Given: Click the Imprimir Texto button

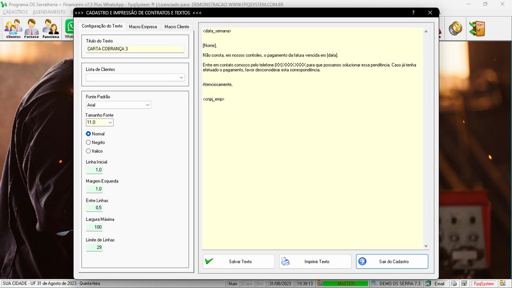Looking at the screenshot, I should click(315, 261).
